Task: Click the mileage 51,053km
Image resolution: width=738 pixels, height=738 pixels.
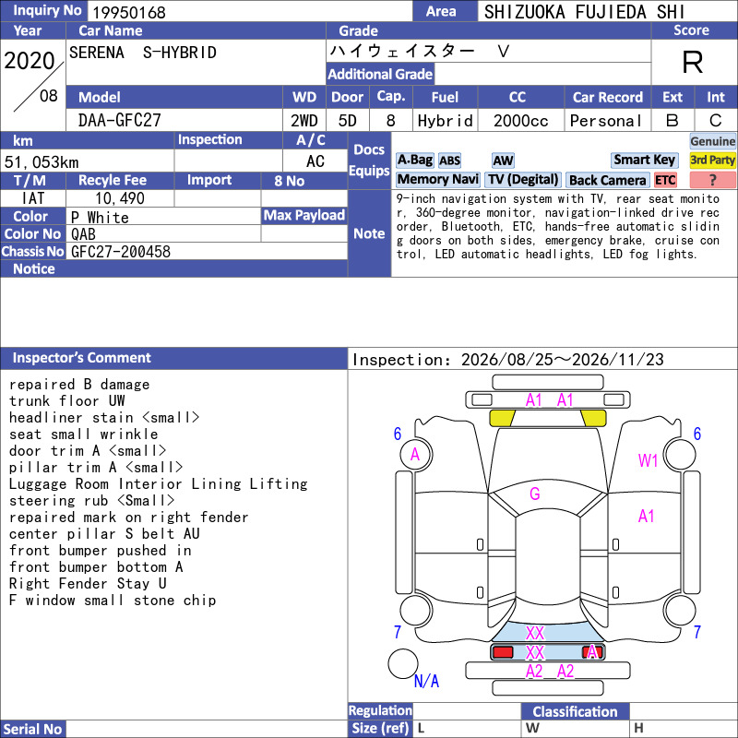Action: [42, 162]
